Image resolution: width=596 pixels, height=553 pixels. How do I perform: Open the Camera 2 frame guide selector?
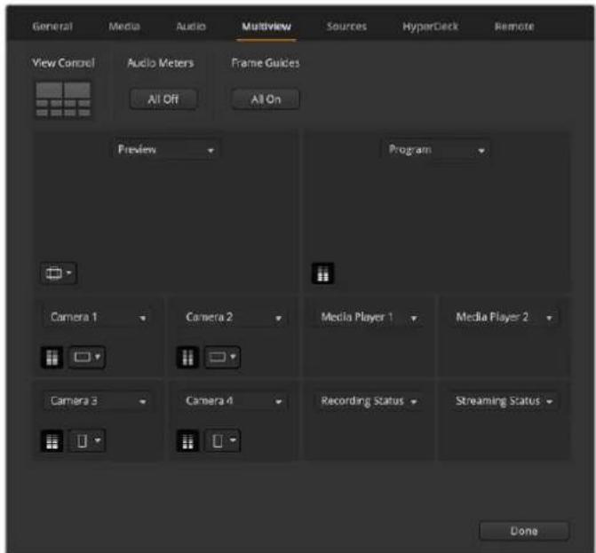point(222,357)
